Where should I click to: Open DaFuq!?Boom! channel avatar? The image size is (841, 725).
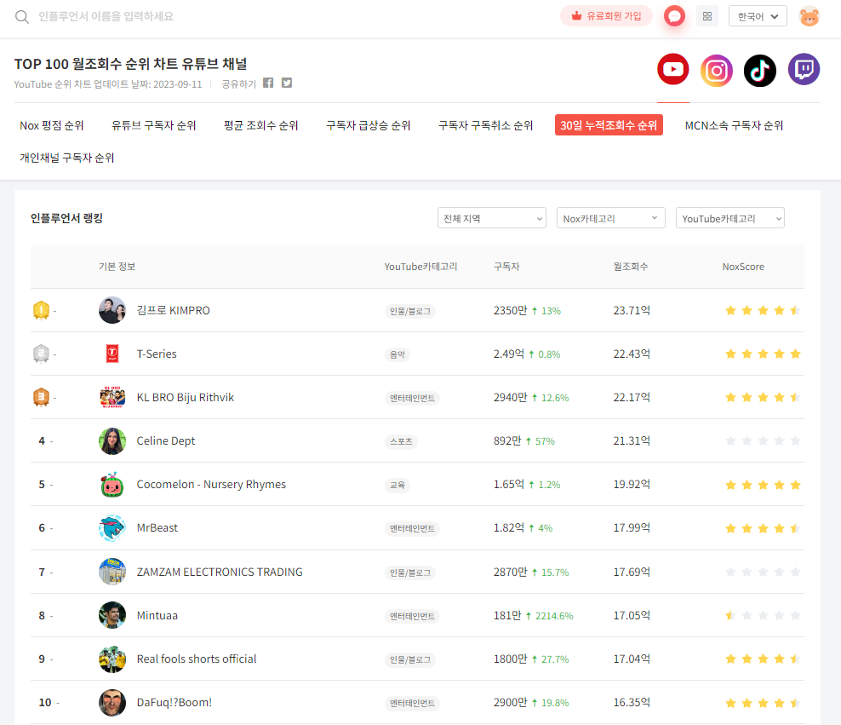pyautogui.click(x=112, y=703)
